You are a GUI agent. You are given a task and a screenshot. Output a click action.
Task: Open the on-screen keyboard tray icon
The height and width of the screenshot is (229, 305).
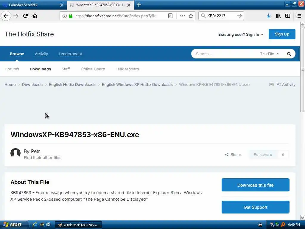tap(260, 225)
